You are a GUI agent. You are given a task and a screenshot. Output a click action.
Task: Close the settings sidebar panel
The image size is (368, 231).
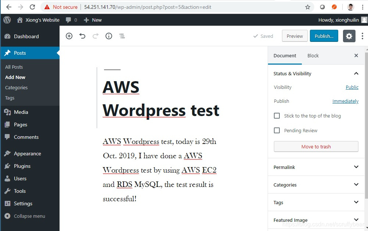tap(356, 55)
